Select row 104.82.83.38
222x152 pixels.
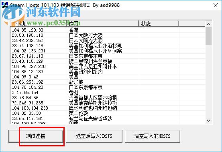click(108, 113)
